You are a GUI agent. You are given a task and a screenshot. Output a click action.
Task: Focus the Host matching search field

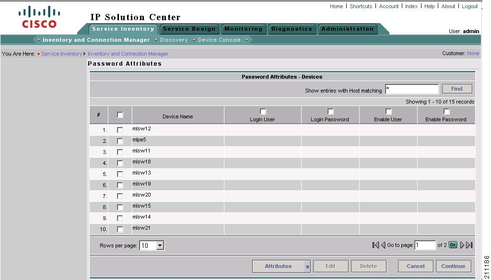(x=412, y=89)
